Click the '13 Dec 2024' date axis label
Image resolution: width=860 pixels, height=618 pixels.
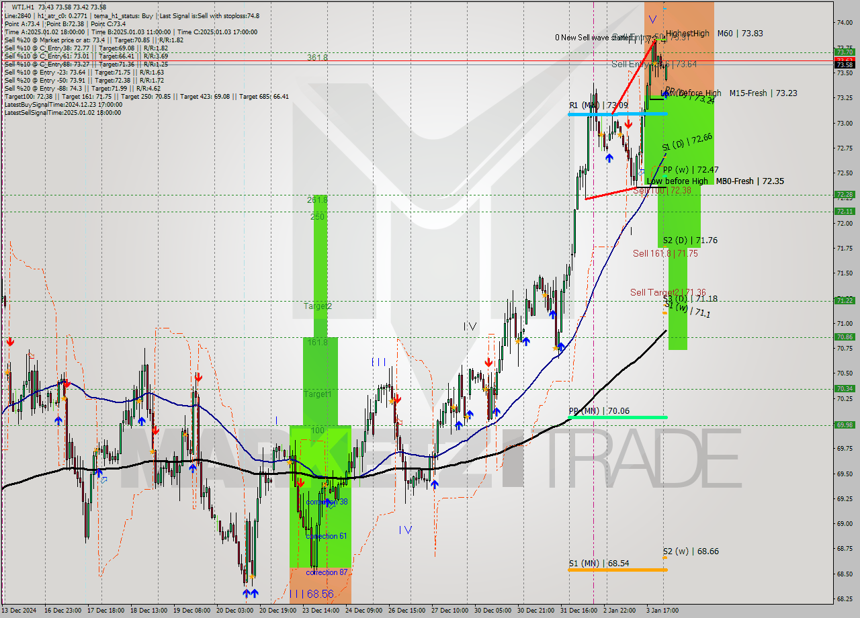coord(18,611)
